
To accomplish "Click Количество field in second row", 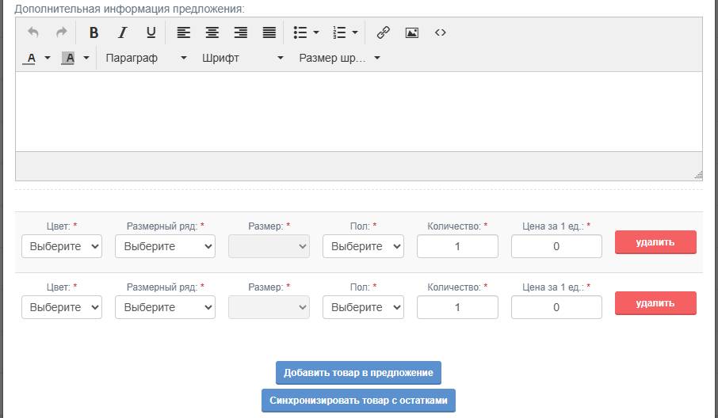I will point(457,307).
